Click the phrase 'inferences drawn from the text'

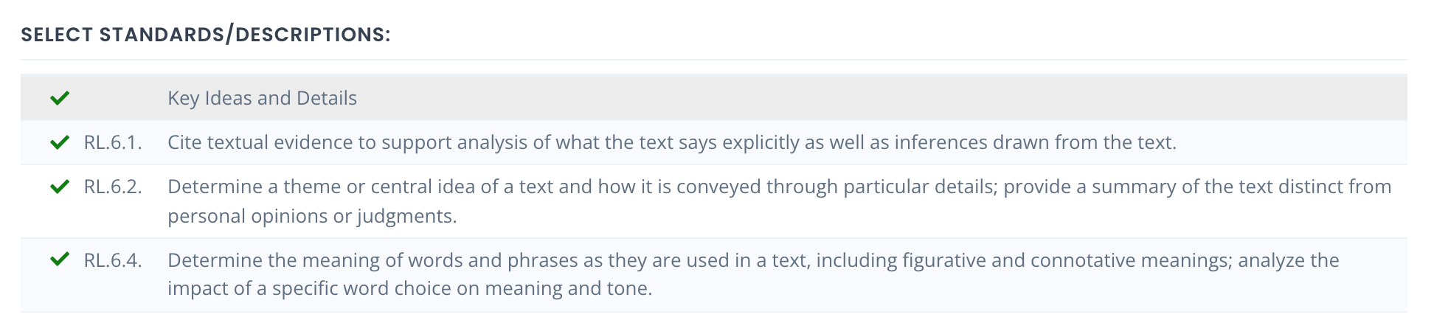pyautogui.click(x=1035, y=142)
